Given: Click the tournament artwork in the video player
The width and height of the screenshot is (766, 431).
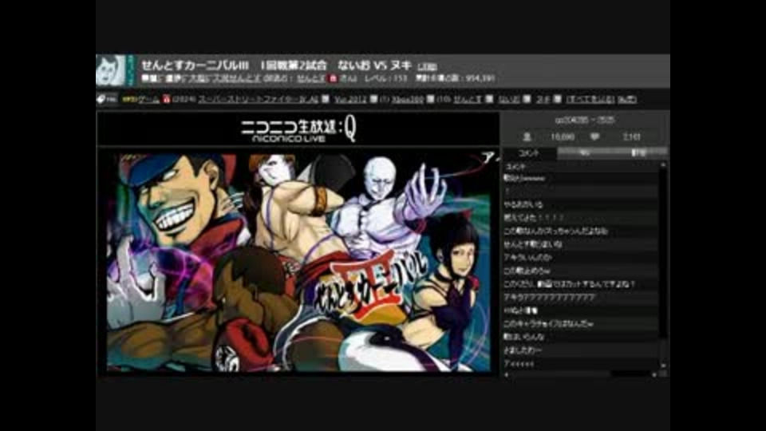Looking at the screenshot, I should point(298,263).
